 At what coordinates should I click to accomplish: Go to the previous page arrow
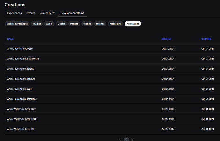pos(120,139)
